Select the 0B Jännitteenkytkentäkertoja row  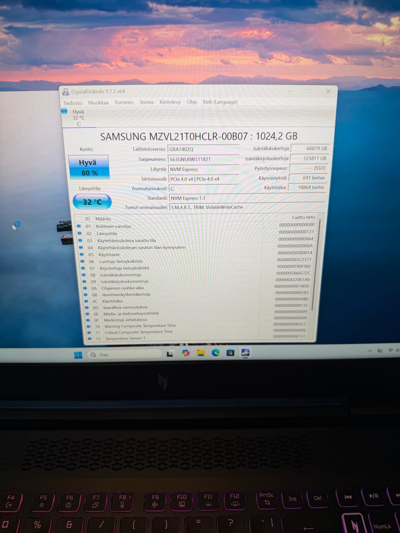(x=197, y=294)
